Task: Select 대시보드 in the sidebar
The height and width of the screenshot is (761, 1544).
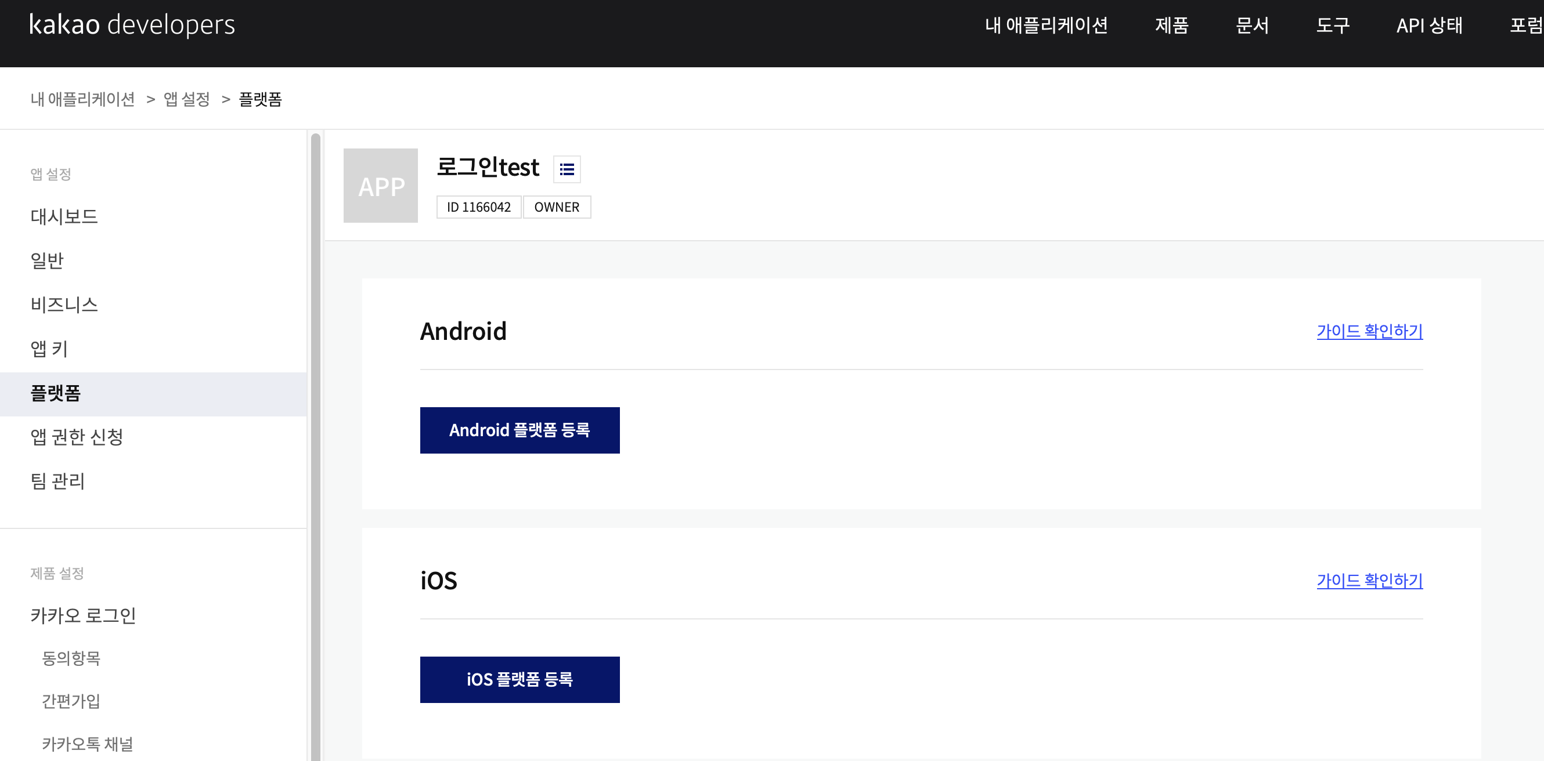Action: 64,216
